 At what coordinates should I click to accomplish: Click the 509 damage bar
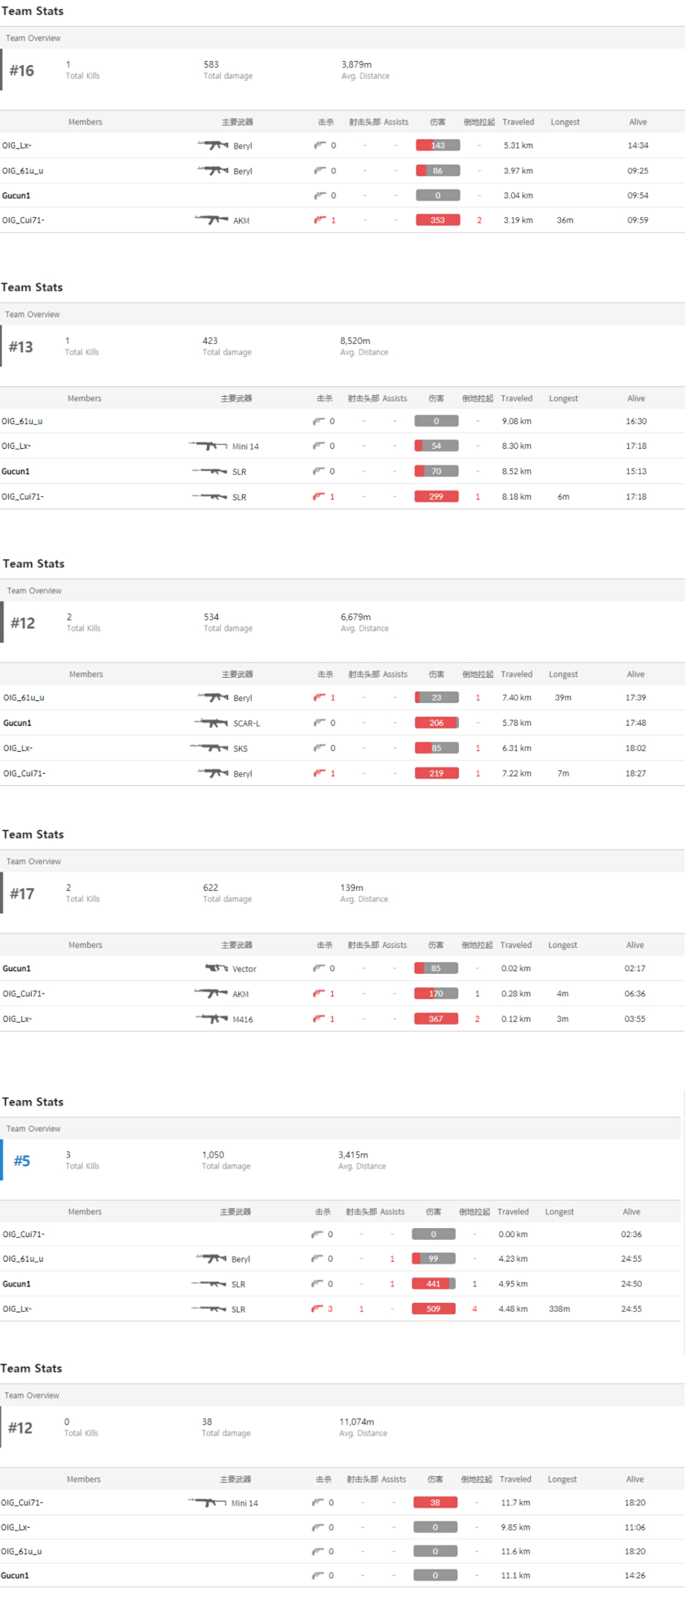pos(433,1309)
